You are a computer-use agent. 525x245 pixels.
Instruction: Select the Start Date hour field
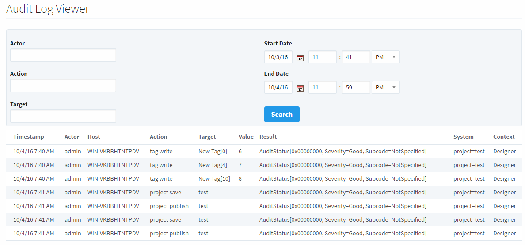[x=322, y=57]
